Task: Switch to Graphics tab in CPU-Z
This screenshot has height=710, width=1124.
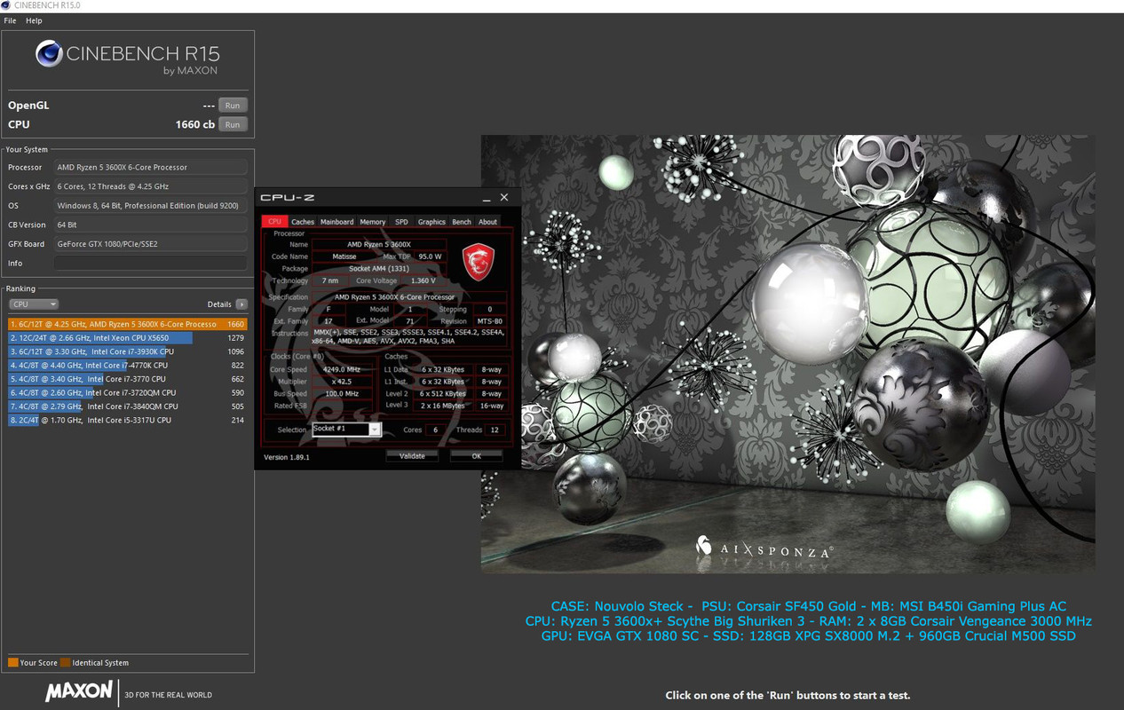Action: click(x=431, y=222)
